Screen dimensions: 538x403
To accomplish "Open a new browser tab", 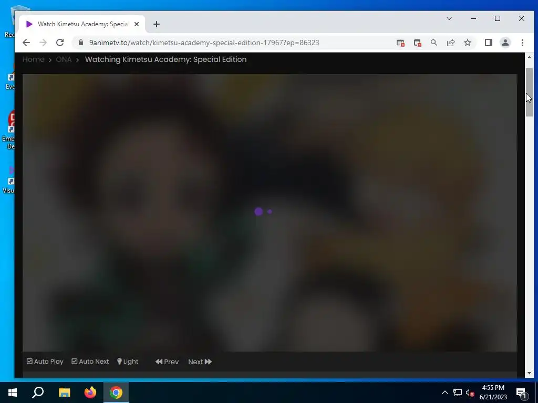I will tap(157, 24).
